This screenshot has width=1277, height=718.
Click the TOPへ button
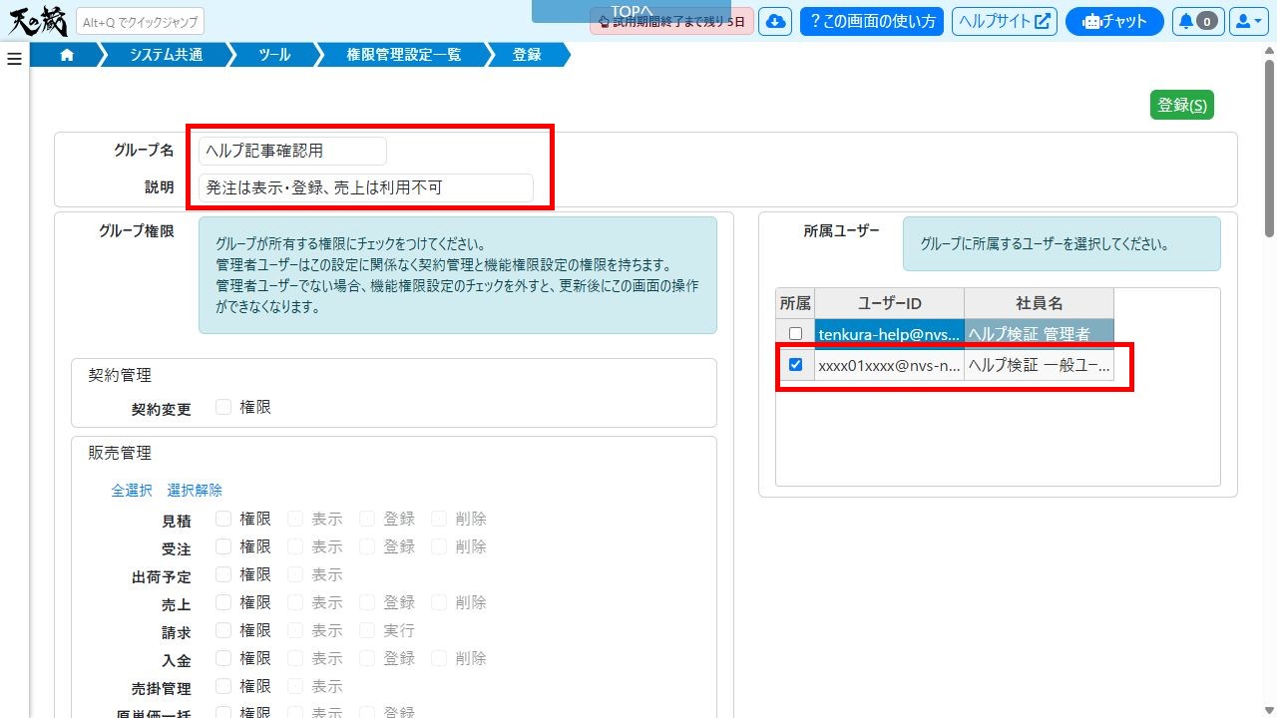tap(632, 11)
